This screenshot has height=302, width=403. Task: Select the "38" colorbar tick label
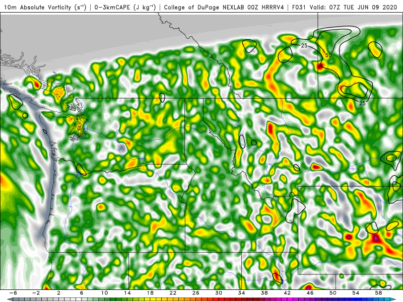(264, 293)
